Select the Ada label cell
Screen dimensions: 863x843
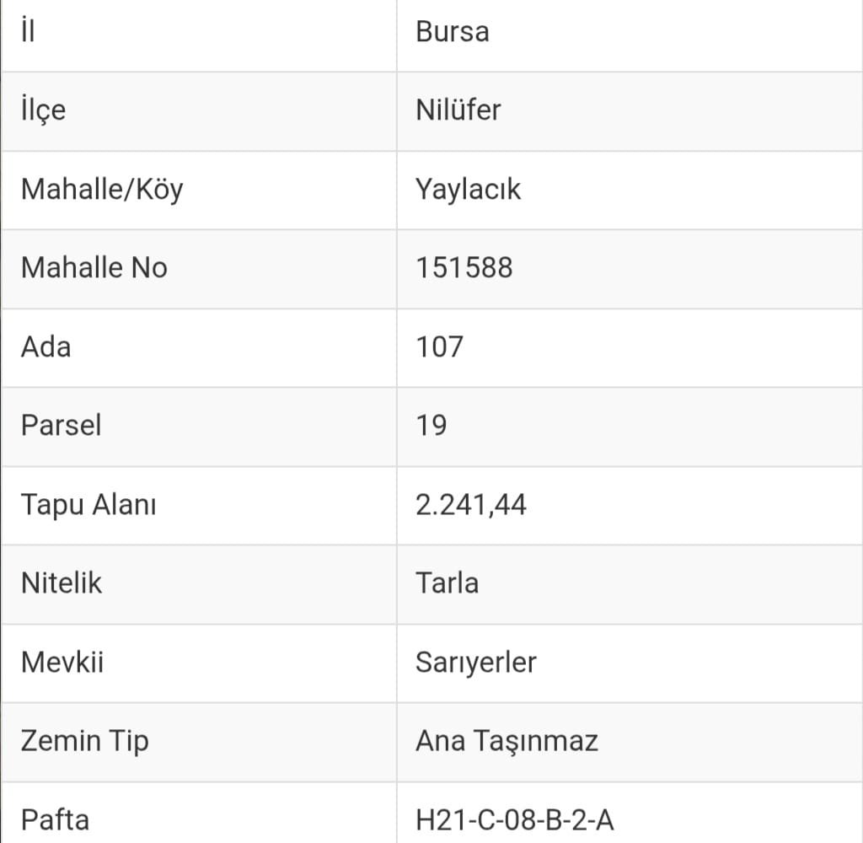[x=46, y=347]
